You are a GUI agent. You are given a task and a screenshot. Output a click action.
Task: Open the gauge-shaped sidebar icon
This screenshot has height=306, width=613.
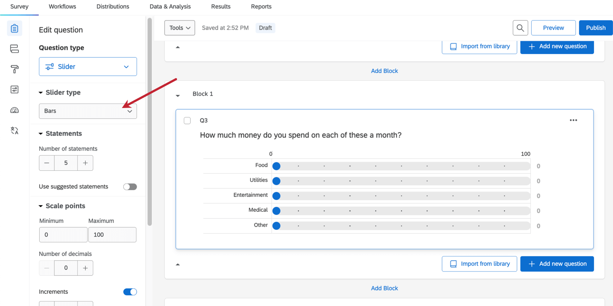(x=14, y=110)
